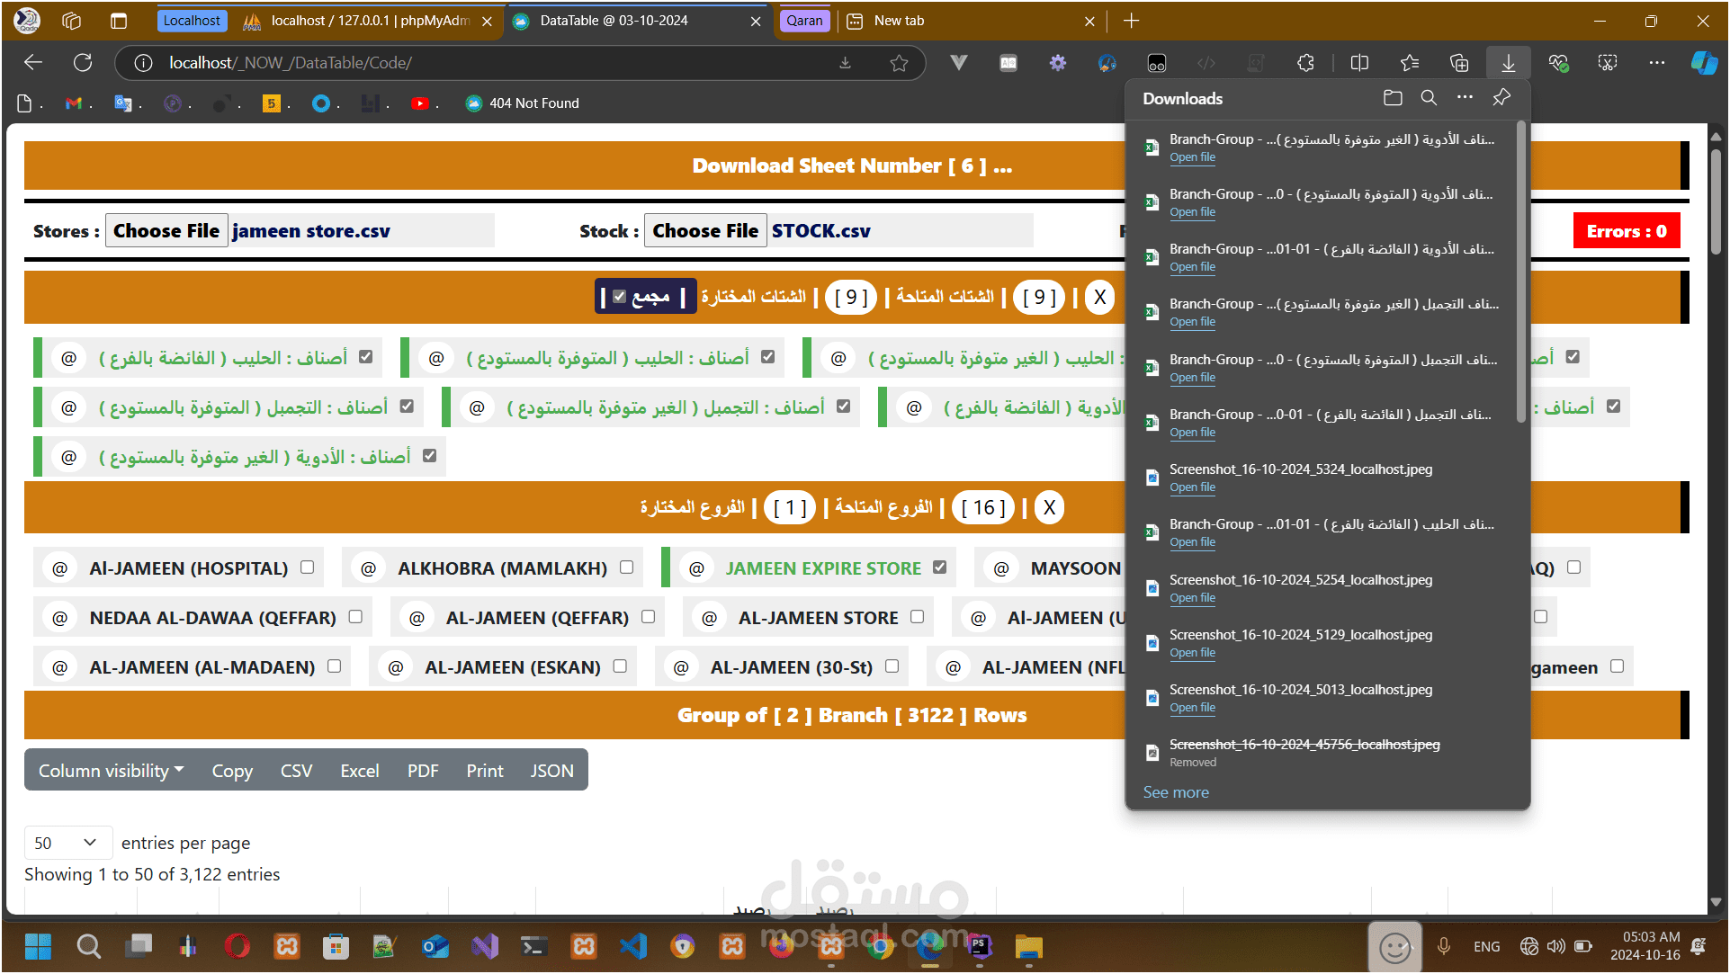Click volume icon in system tray
Viewport: 1730px width, 974px height.
pos(1556,946)
